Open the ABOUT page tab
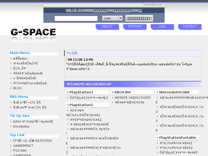Image resolution: width=208 pixels, height=156 pixels. [x=107, y=27]
